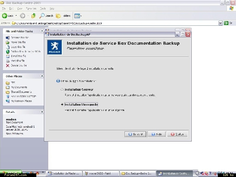
Task: Open the parent folder in Other Places
Action: pyautogui.click(x=13, y=83)
